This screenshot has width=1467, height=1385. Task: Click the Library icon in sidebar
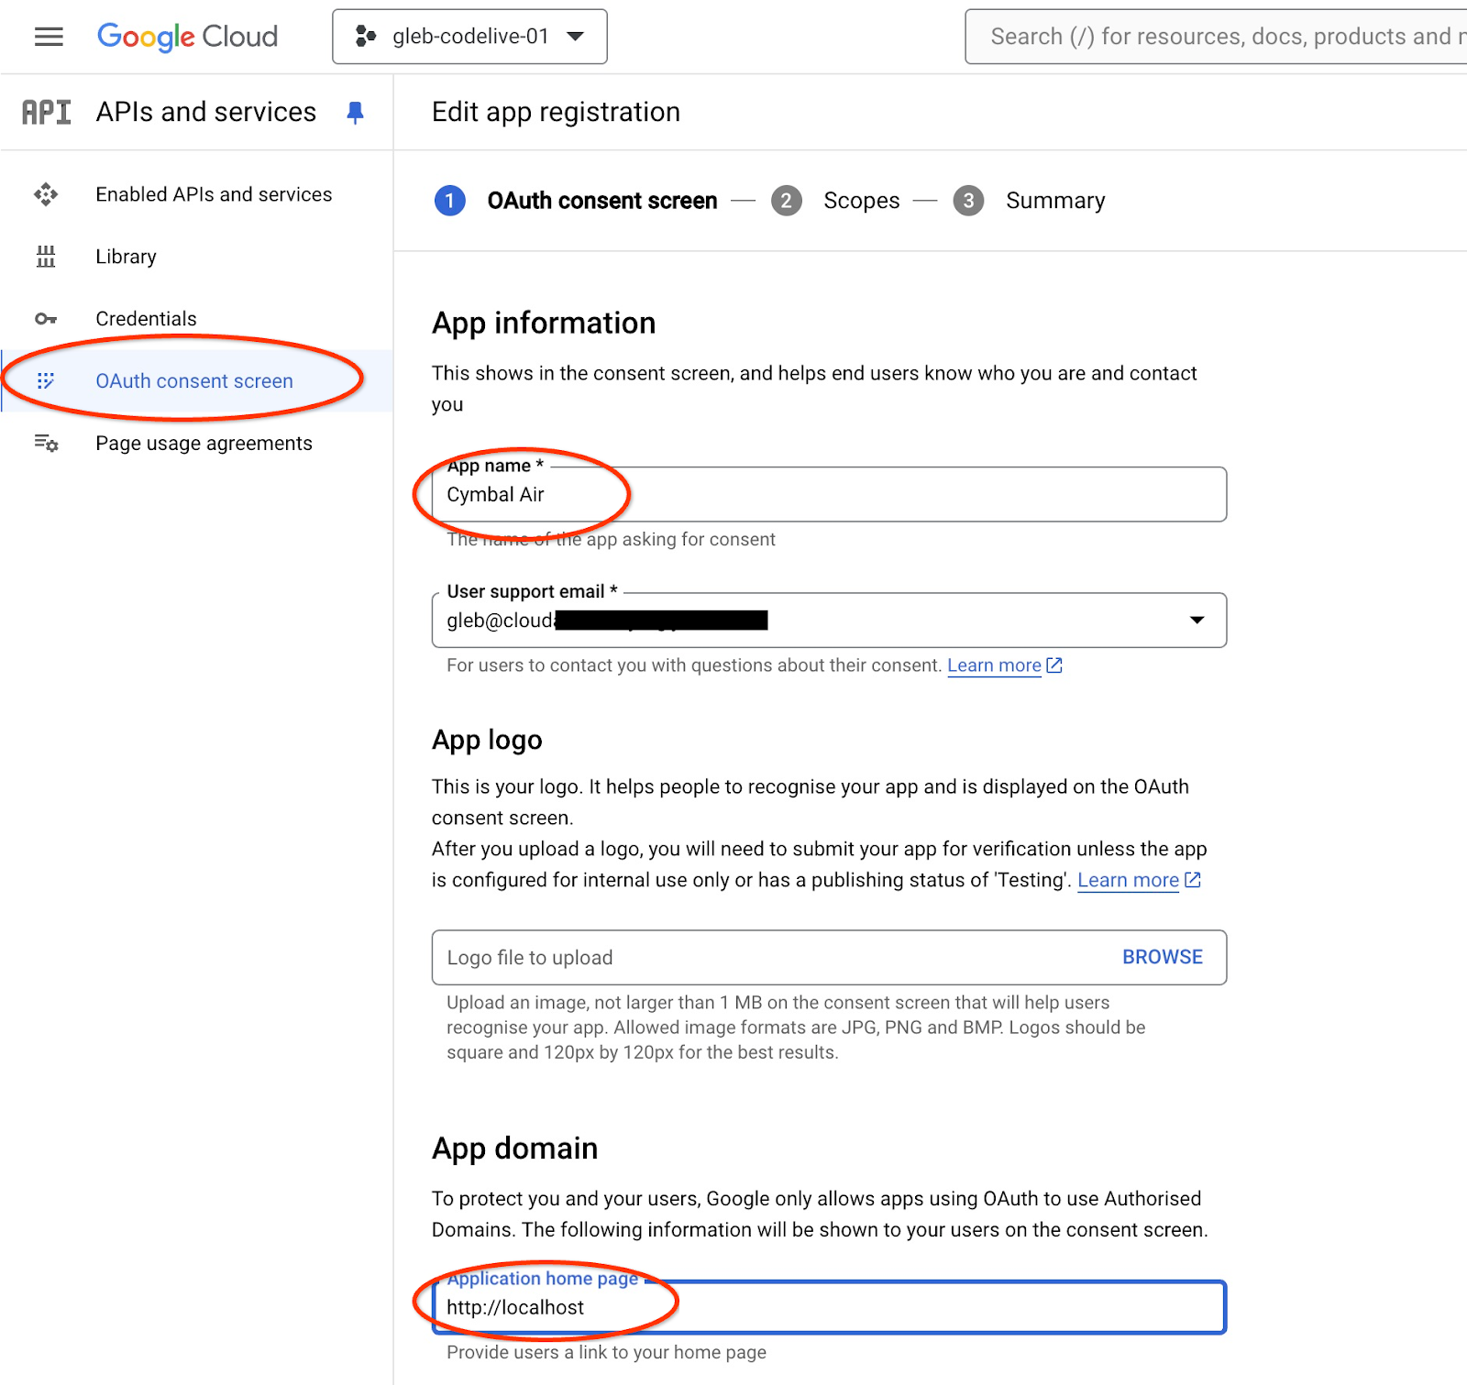(x=46, y=257)
